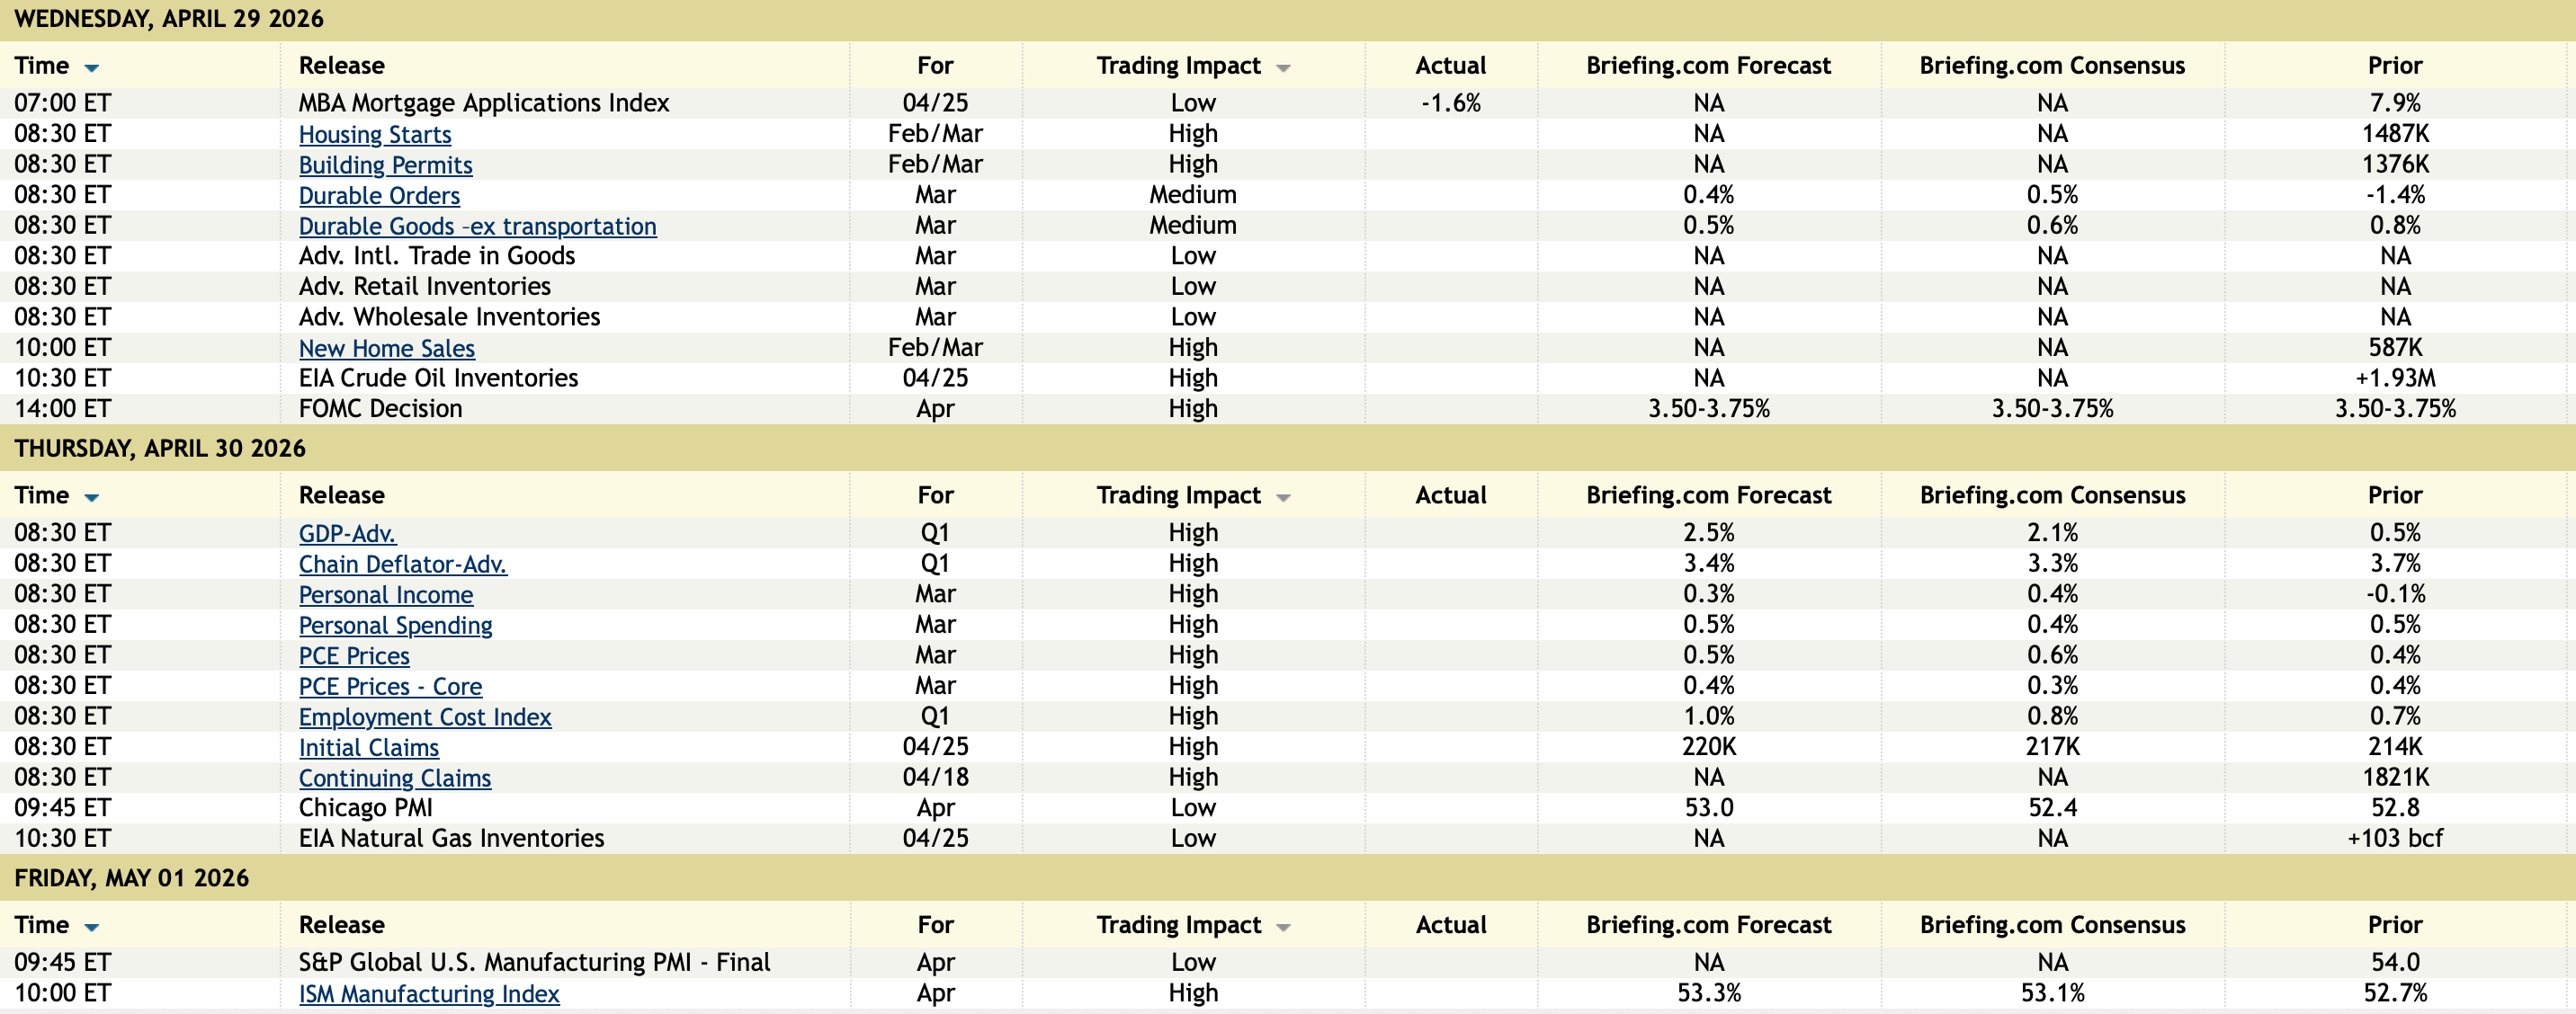Open Durable Goods -ex transportation link
2576x1014 pixels.
click(477, 226)
